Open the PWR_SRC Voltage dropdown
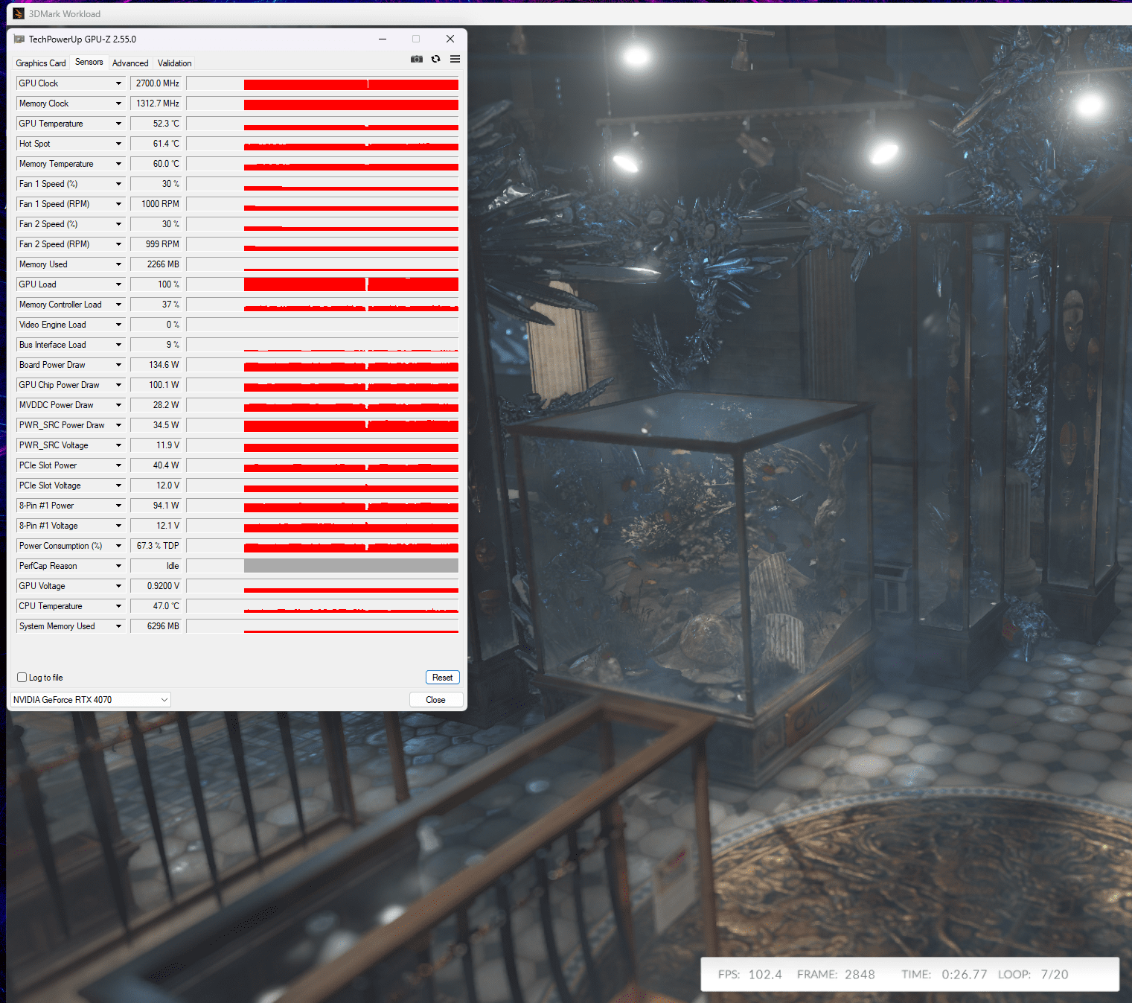Screen dimensions: 1132x1003 tap(118, 445)
